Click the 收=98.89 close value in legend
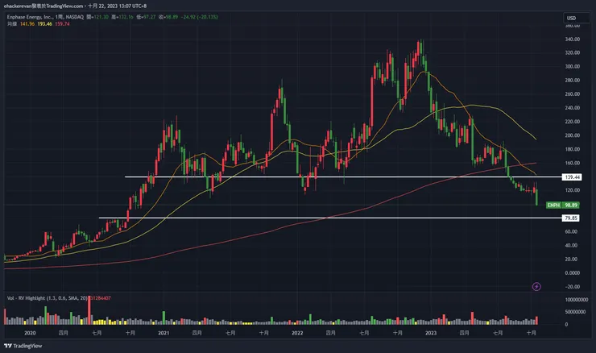This screenshot has width=596, height=353. pyautogui.click(x=168, y=17)
